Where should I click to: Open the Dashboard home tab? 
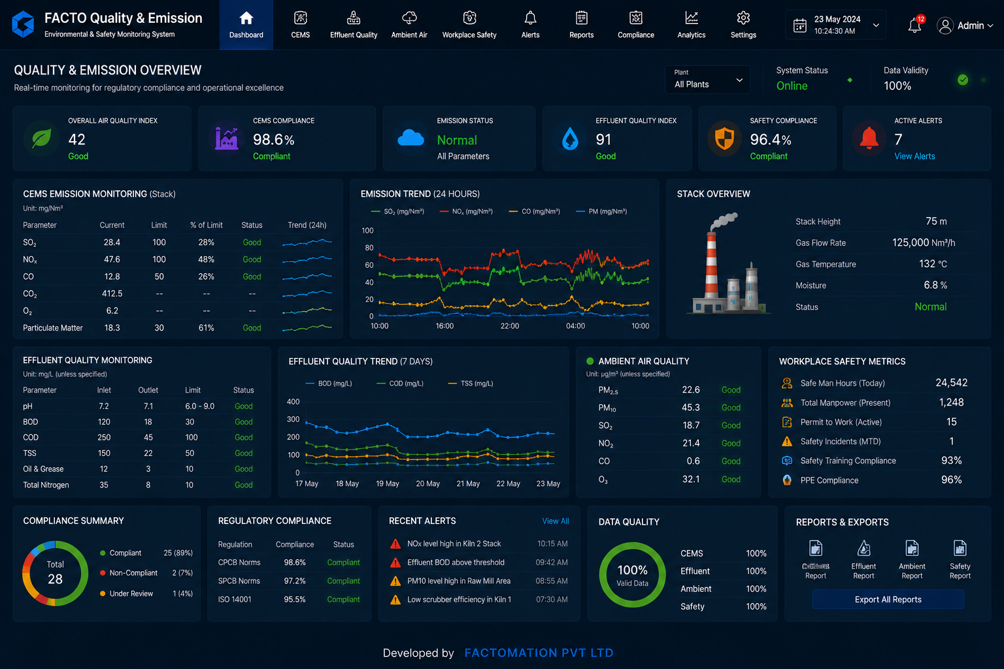point(246,25)
